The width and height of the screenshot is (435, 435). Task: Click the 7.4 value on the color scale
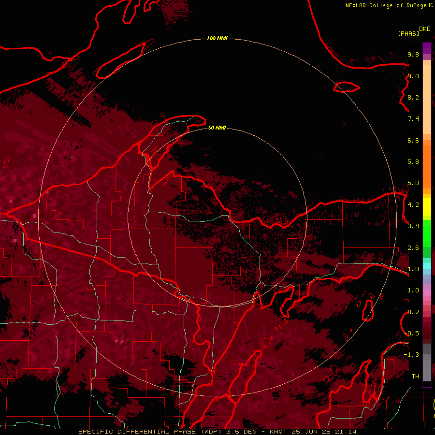(x=413, y=119)
